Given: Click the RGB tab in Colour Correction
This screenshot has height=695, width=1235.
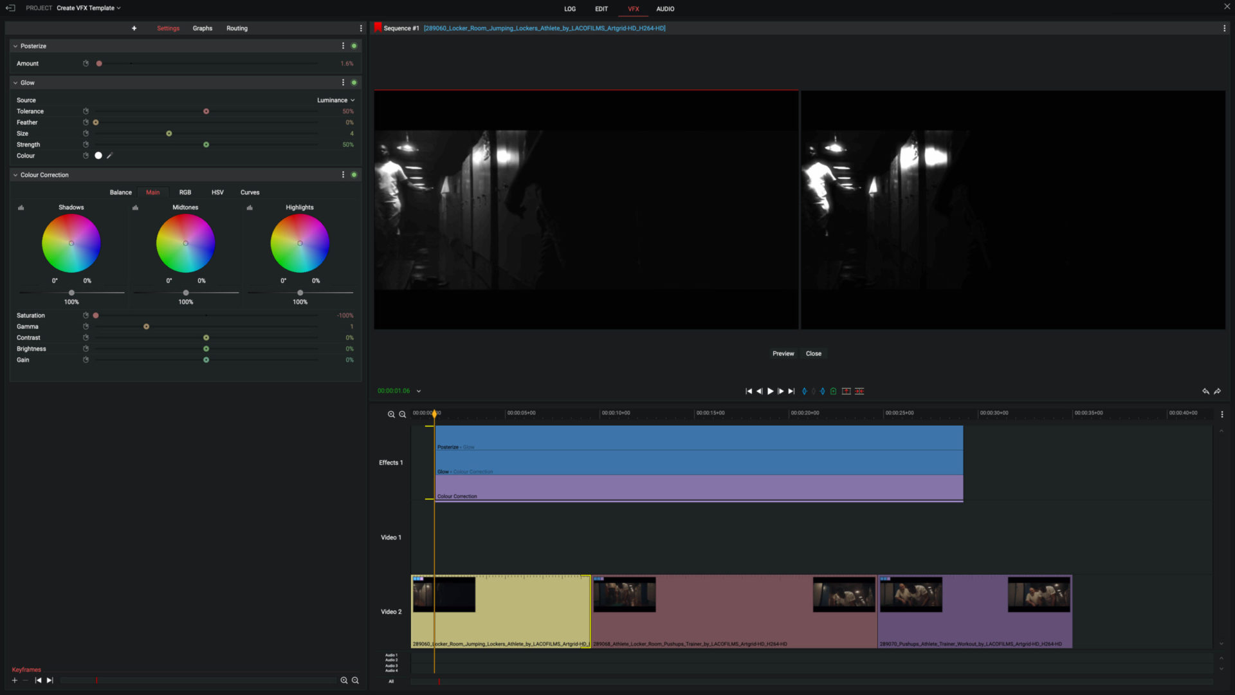Looking at the screenshot, I should (185, 192).
